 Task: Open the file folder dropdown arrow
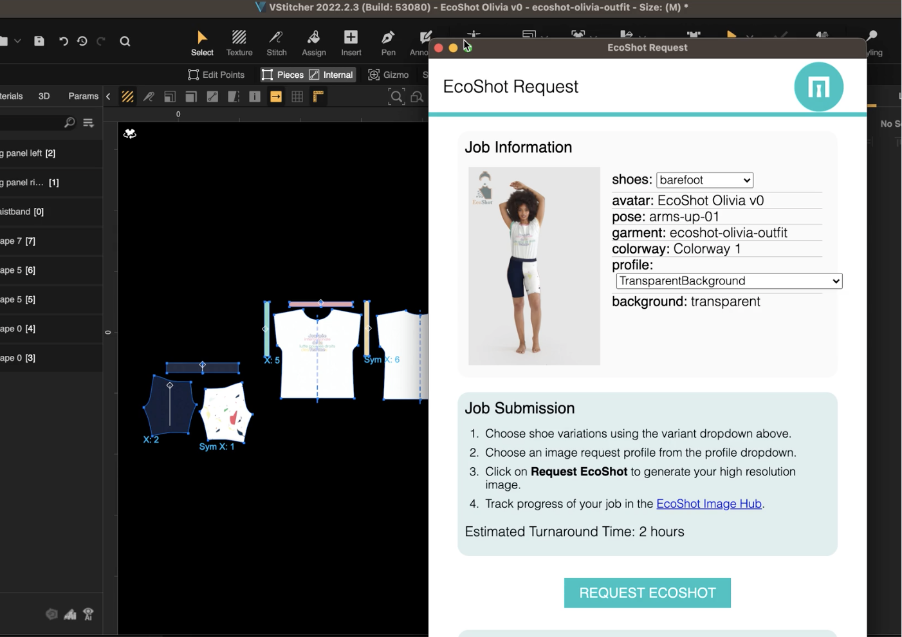(18, 41)
